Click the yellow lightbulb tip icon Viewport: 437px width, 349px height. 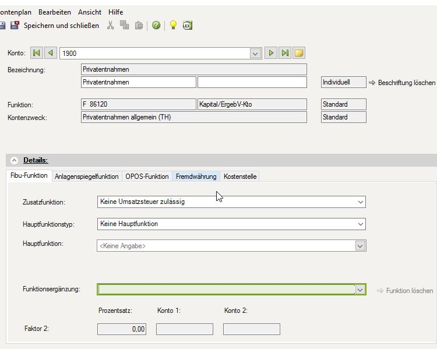coord(173,25)
